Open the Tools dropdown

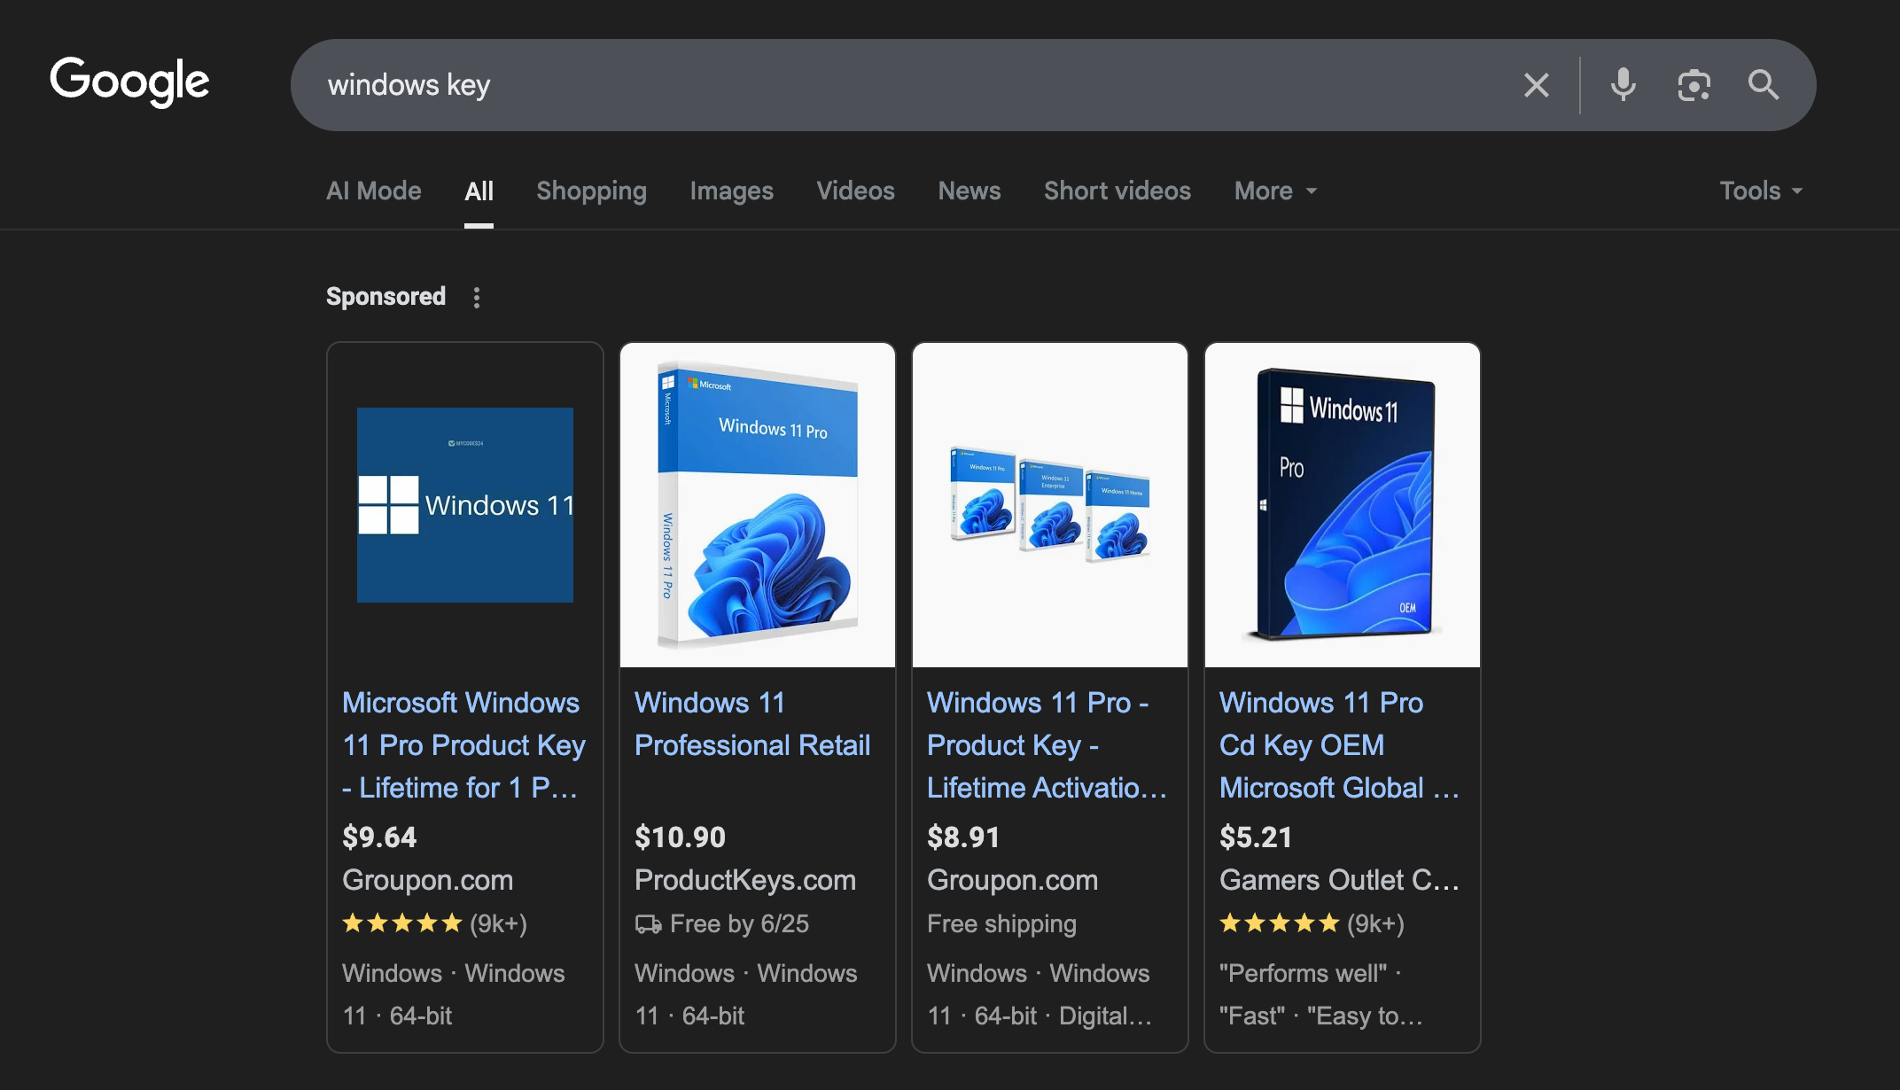coord(1761,191)
